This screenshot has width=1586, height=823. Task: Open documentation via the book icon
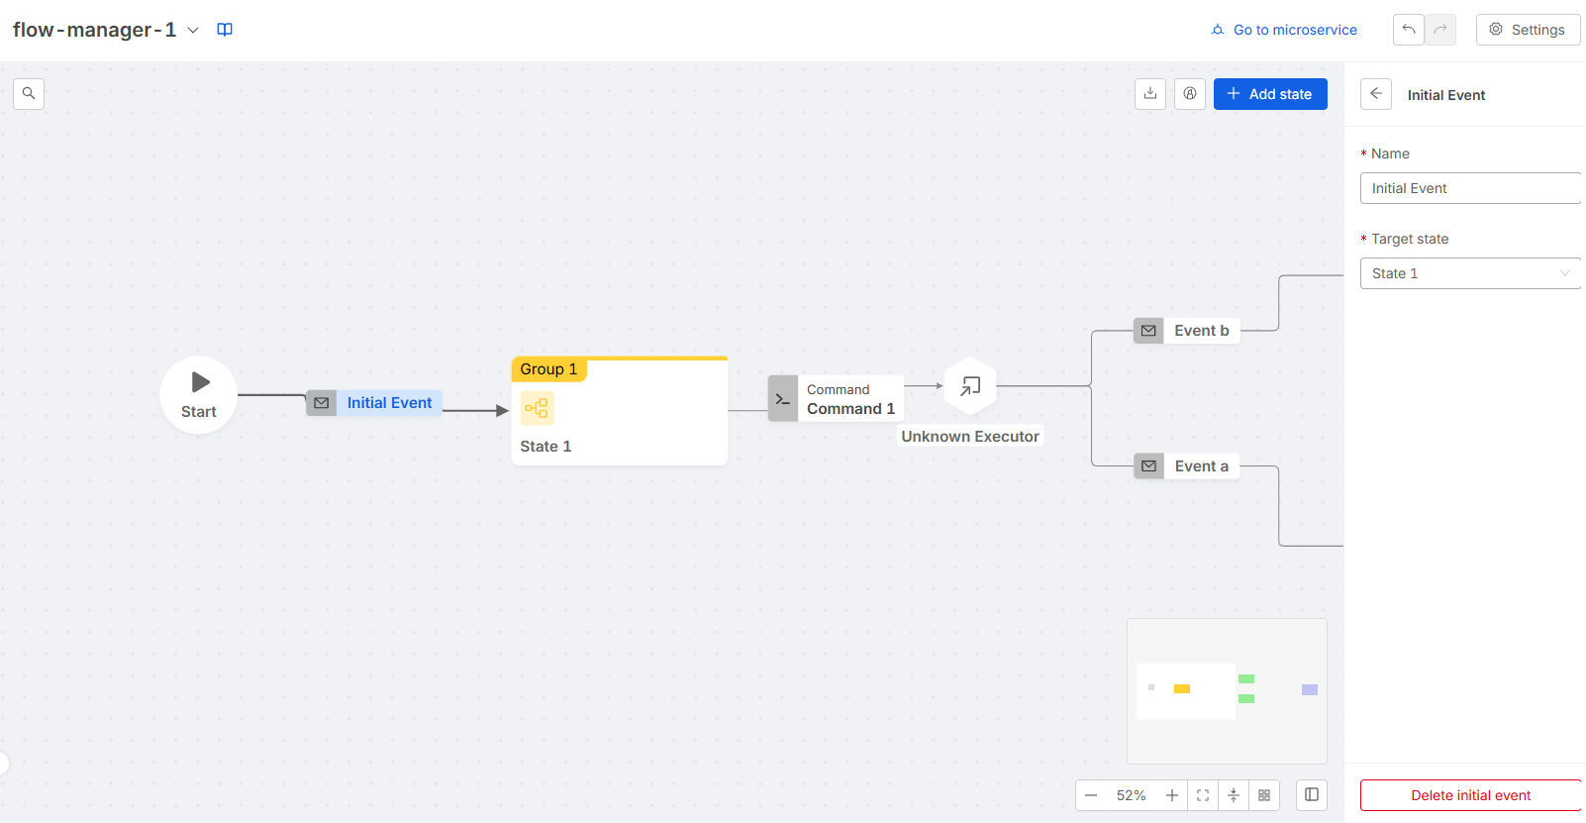225,30
